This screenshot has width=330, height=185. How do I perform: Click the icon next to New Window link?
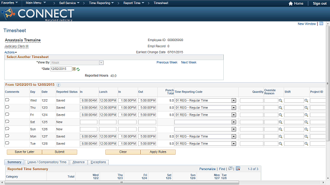pyautogui.click(x=321, y=24)
